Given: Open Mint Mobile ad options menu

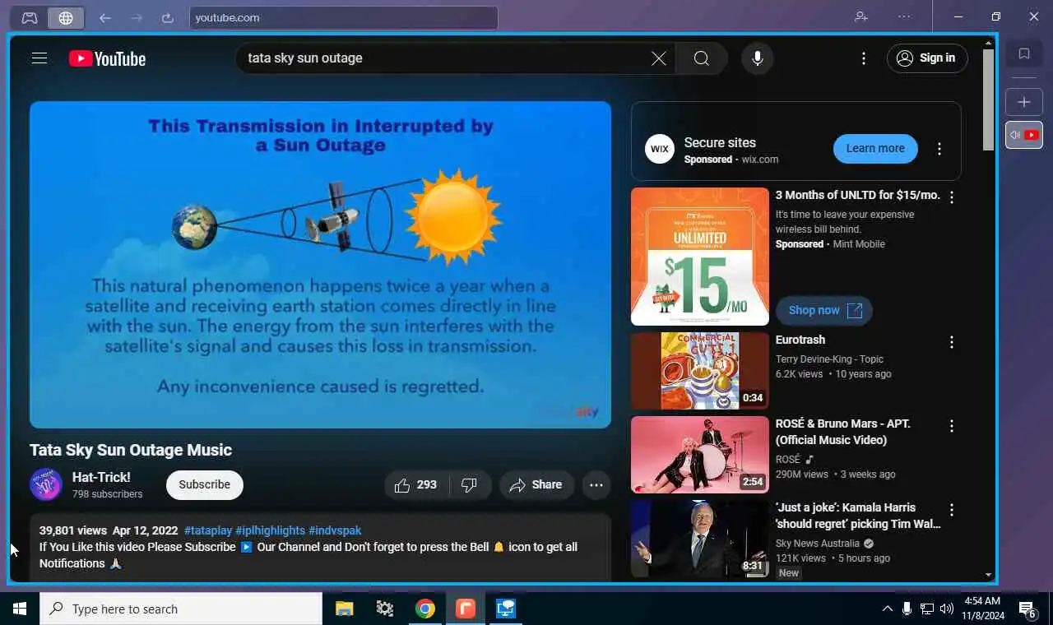Looking at the screenshot, I should (x=952, y=197).
